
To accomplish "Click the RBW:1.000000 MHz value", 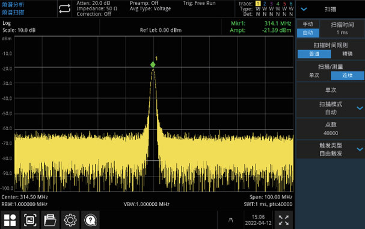I will coord(25,204).
